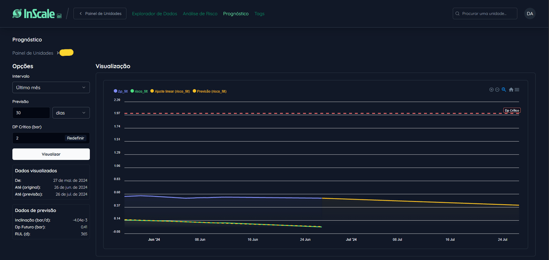Toggle the green risco_filt legend series

click(139, 91)
